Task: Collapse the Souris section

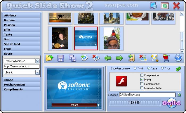Action: [22, 54]
